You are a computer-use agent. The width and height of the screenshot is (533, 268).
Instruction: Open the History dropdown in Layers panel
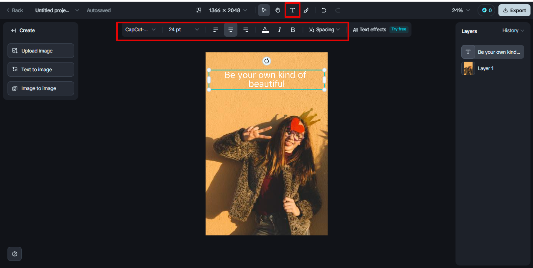click(x=513, y=30)
